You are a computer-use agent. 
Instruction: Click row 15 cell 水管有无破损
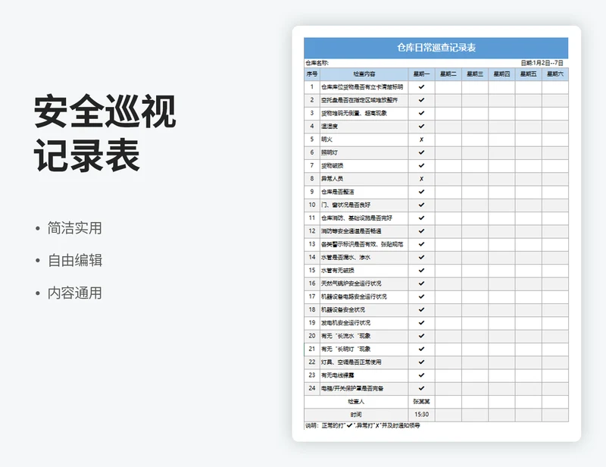click(x=364, y=271)
